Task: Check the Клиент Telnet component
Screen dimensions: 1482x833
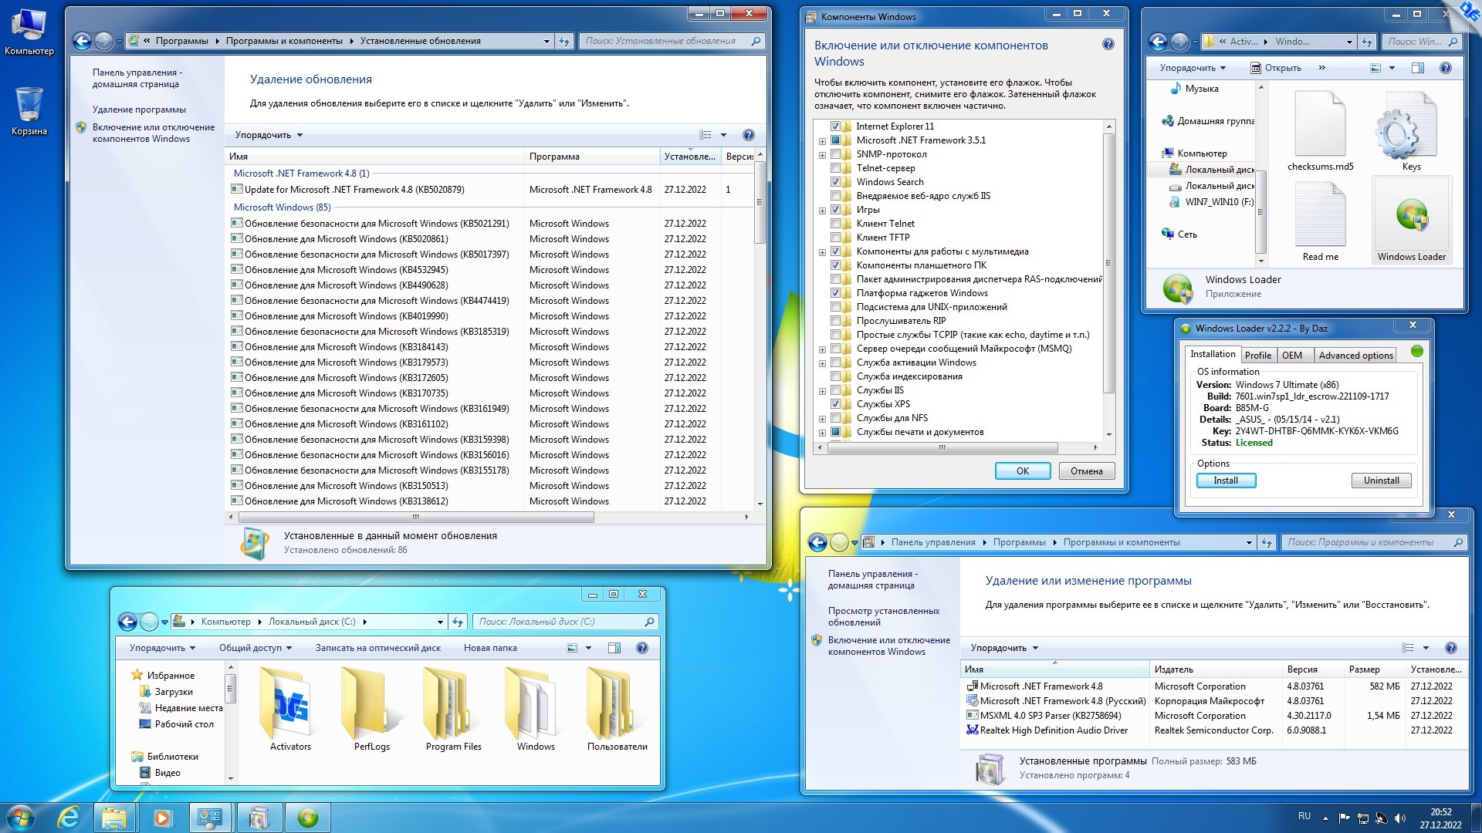Action: coord(835,224)
